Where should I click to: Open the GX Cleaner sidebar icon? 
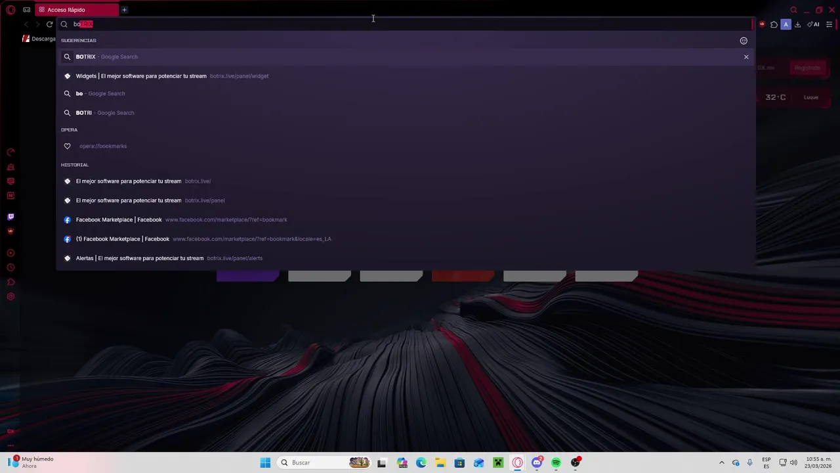click(10, 167)
